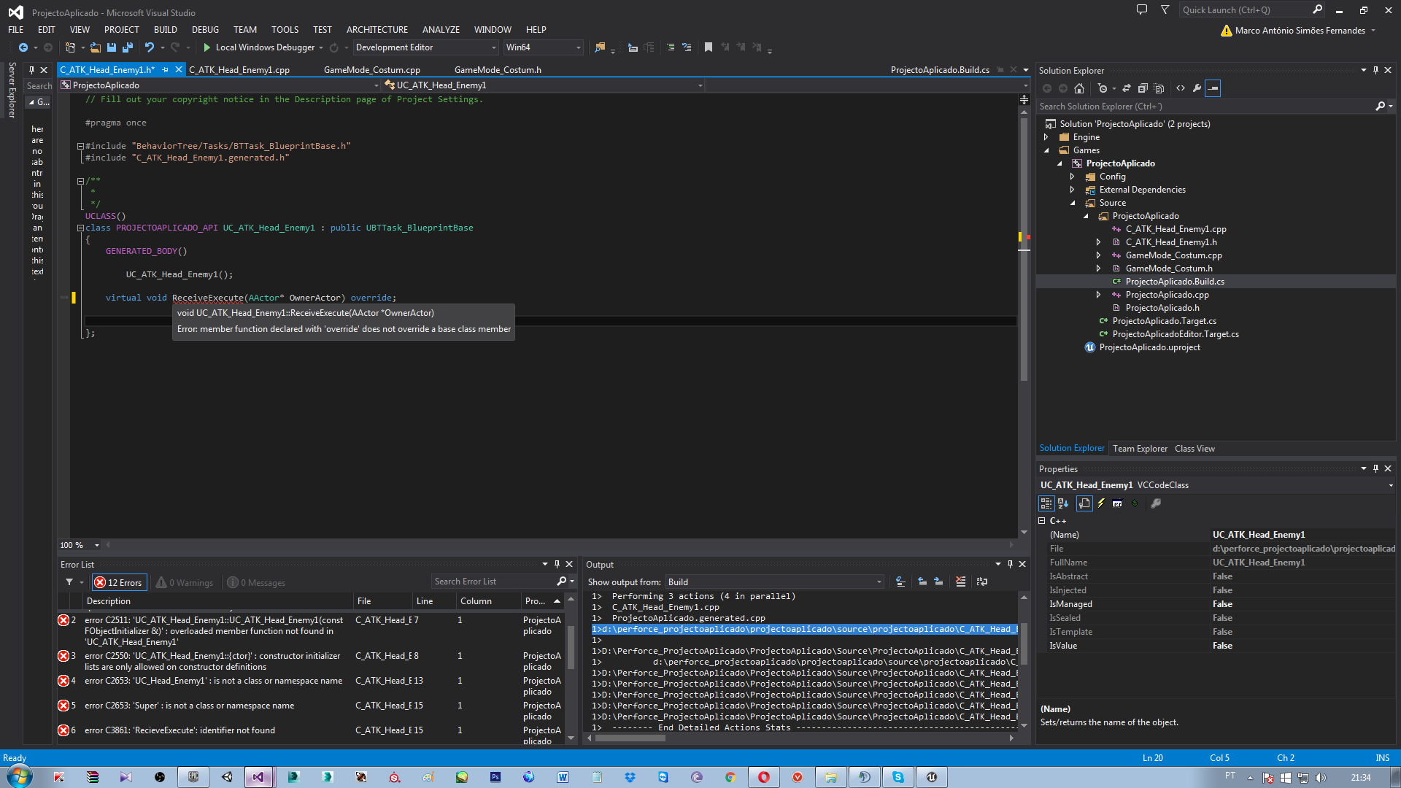
Task: Click the View Code icon in Solution Explorer
Action: (1181, 88)
